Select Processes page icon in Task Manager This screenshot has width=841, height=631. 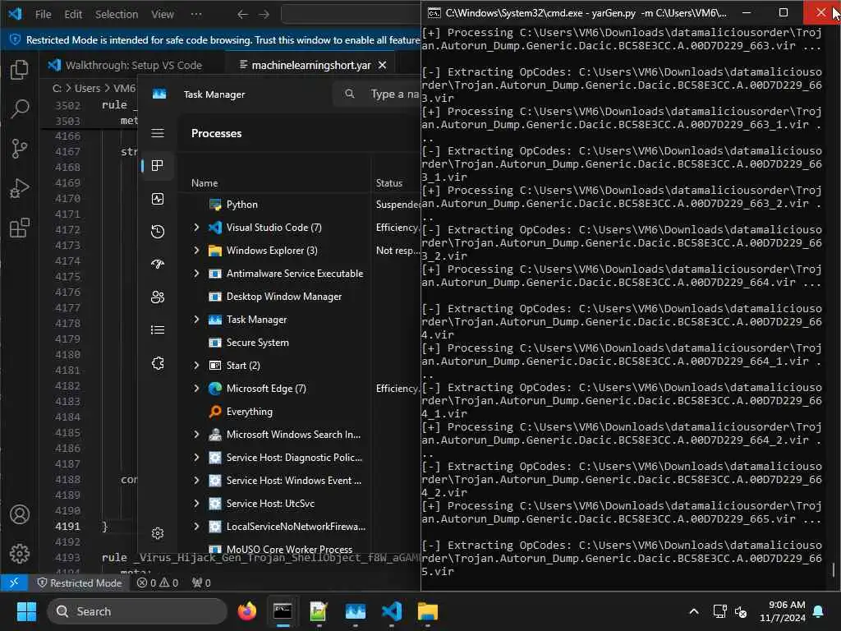click(x=158, y=166)
